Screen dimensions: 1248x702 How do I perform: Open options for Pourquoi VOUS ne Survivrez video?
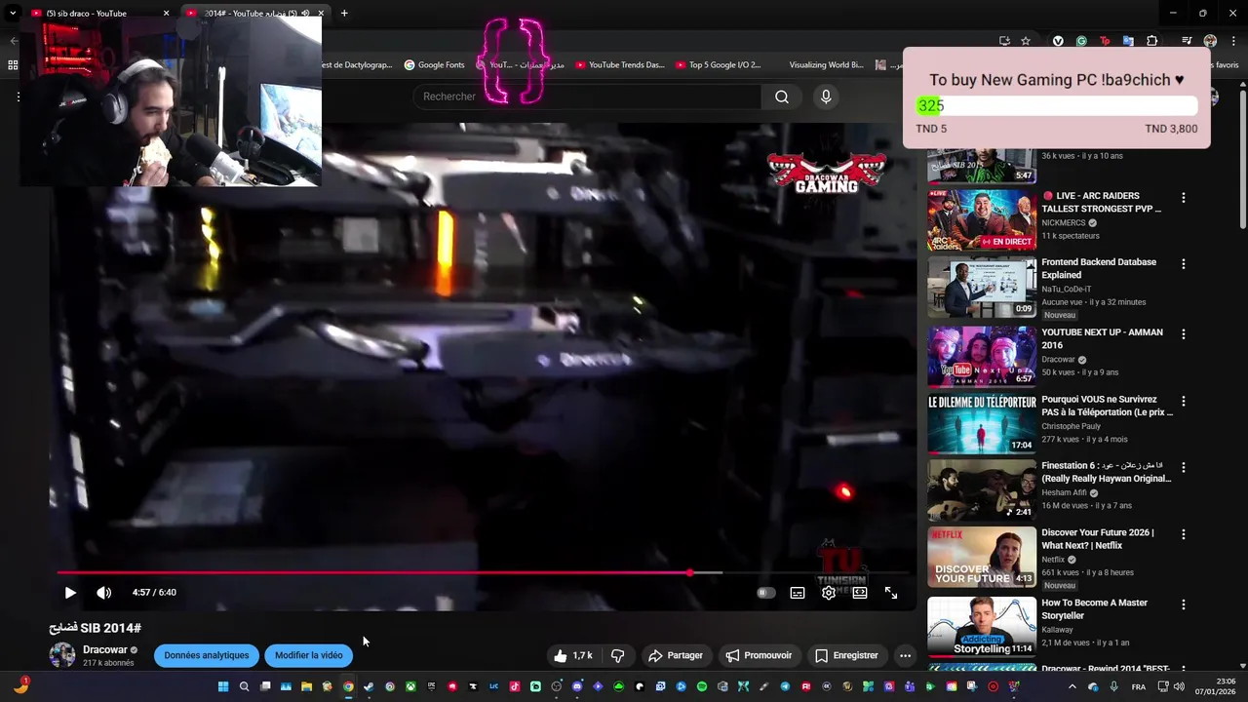click(1184, 402)
